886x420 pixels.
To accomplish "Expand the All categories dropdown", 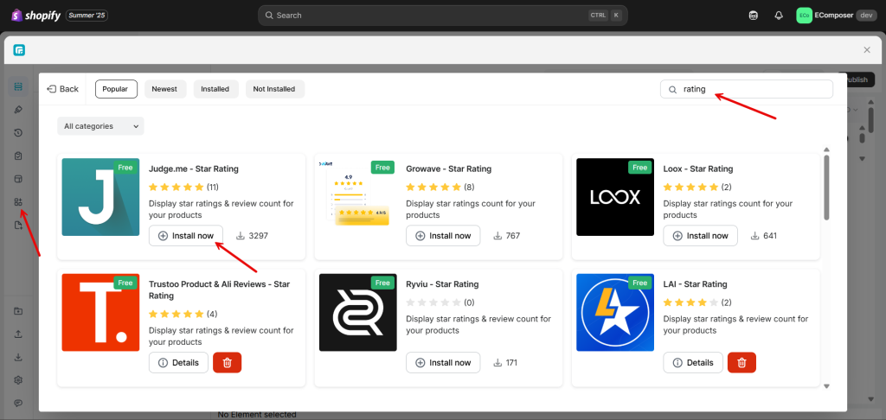I will pyautogui.click(x=100, y=126).
